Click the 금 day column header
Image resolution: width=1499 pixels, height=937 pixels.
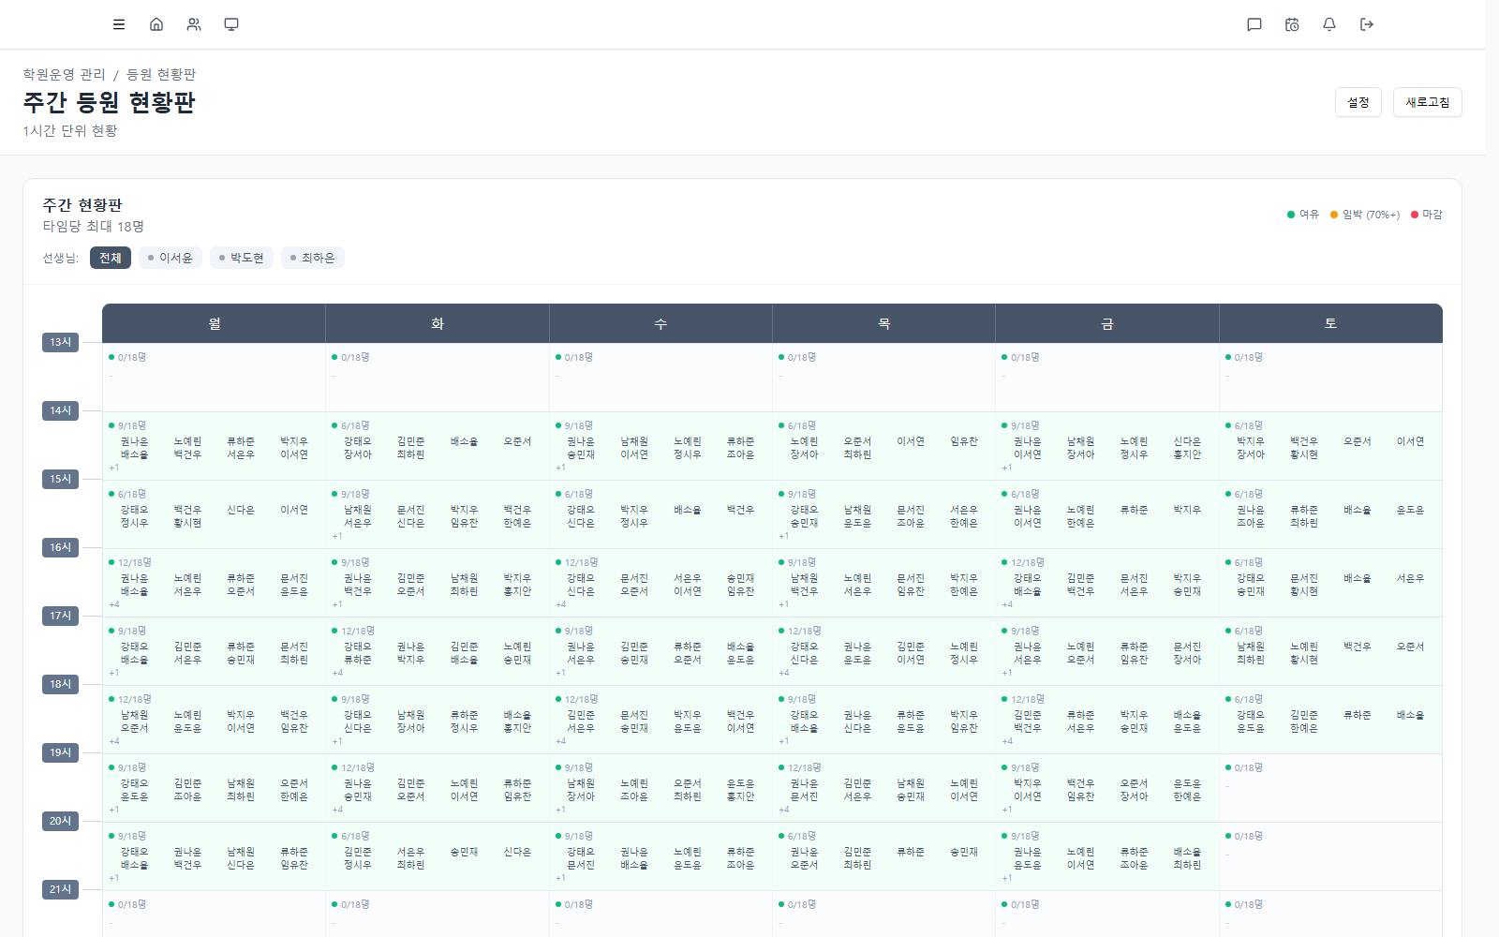pos(1107,323)
